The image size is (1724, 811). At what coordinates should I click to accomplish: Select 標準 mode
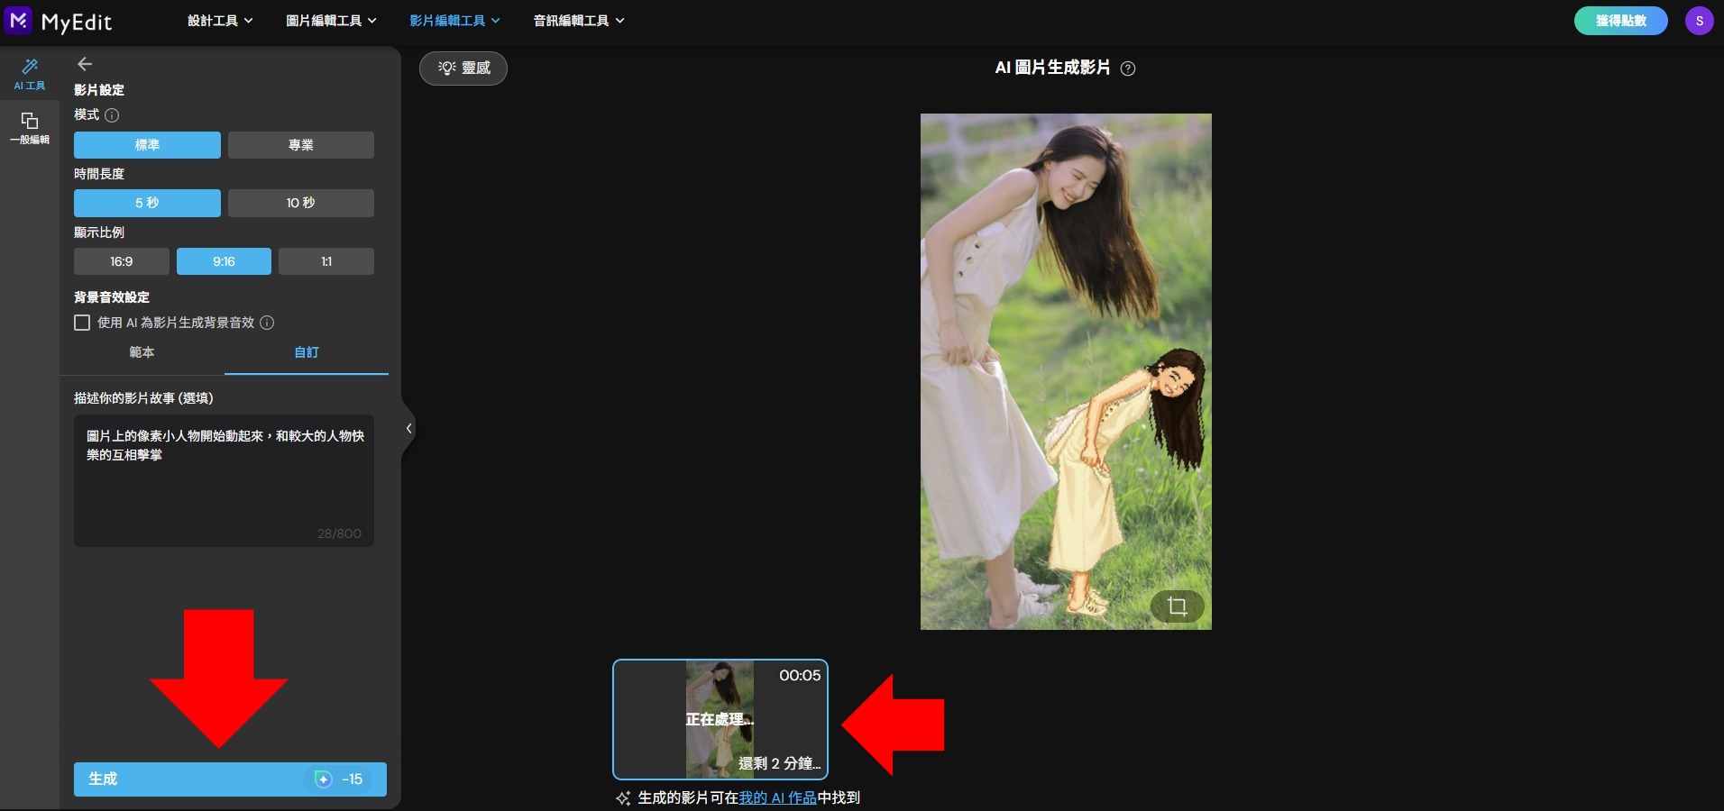[x=147, y=145]
